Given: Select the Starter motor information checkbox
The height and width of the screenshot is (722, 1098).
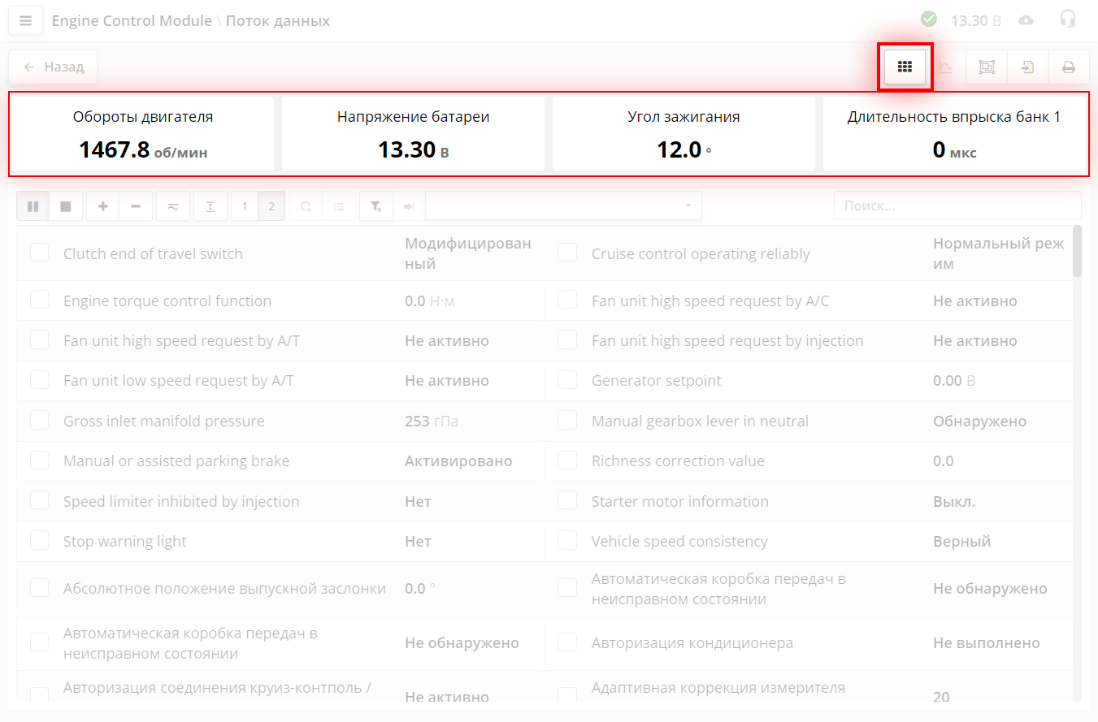Looking at the screenshot, I should pos(567,501).
